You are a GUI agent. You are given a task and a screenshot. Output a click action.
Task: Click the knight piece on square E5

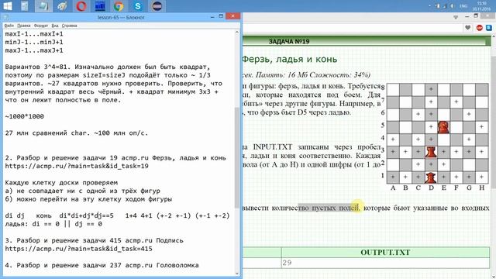pyautogui.click(x=443, y=127)
